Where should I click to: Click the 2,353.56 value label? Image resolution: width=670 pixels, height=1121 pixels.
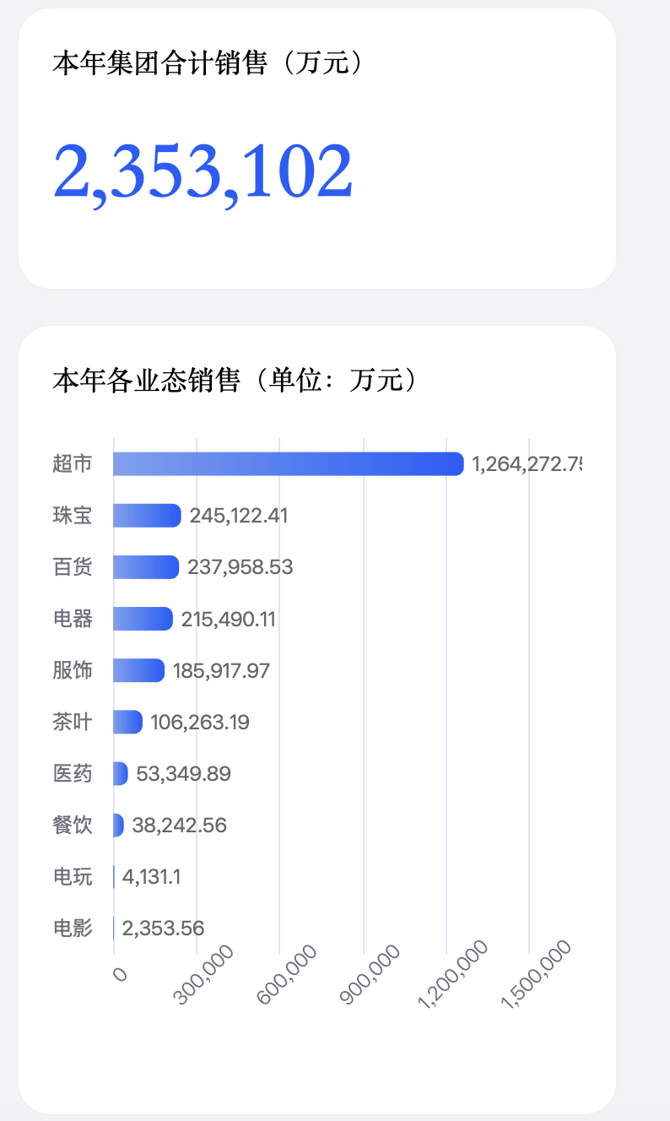(x=163, y=929)
